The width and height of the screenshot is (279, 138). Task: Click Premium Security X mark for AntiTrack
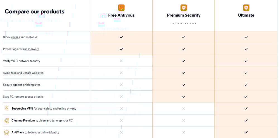[184, 132]
